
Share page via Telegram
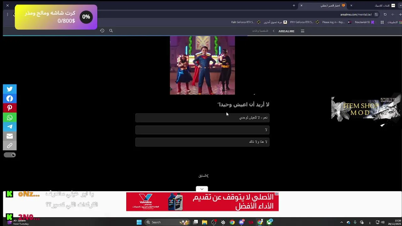tap(10, 127)
